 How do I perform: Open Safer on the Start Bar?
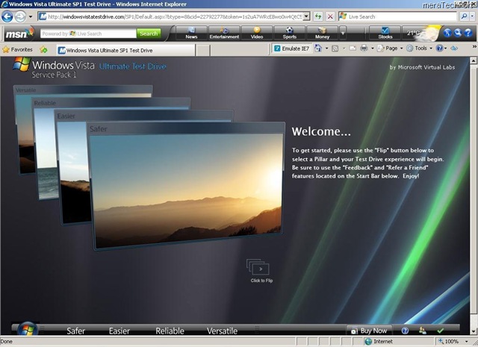[x=75, y=331]
